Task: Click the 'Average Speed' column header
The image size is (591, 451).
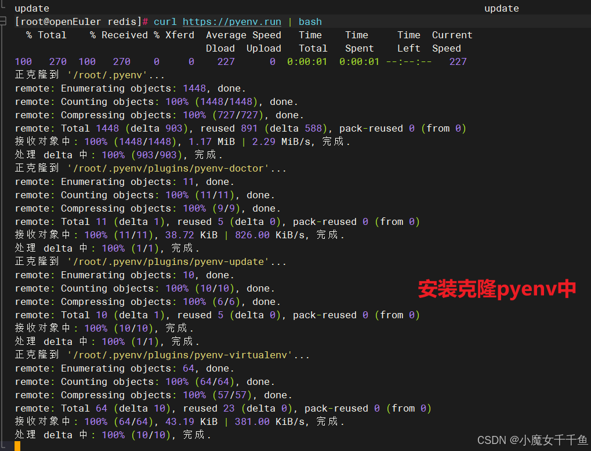Action: [244, 35]
